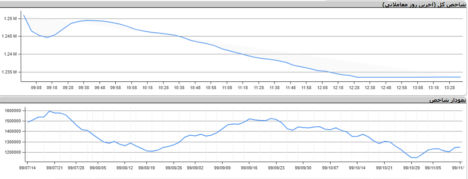
Task: Pick the 12:28 time marker on the axis
Action: [x=354, y=88]
